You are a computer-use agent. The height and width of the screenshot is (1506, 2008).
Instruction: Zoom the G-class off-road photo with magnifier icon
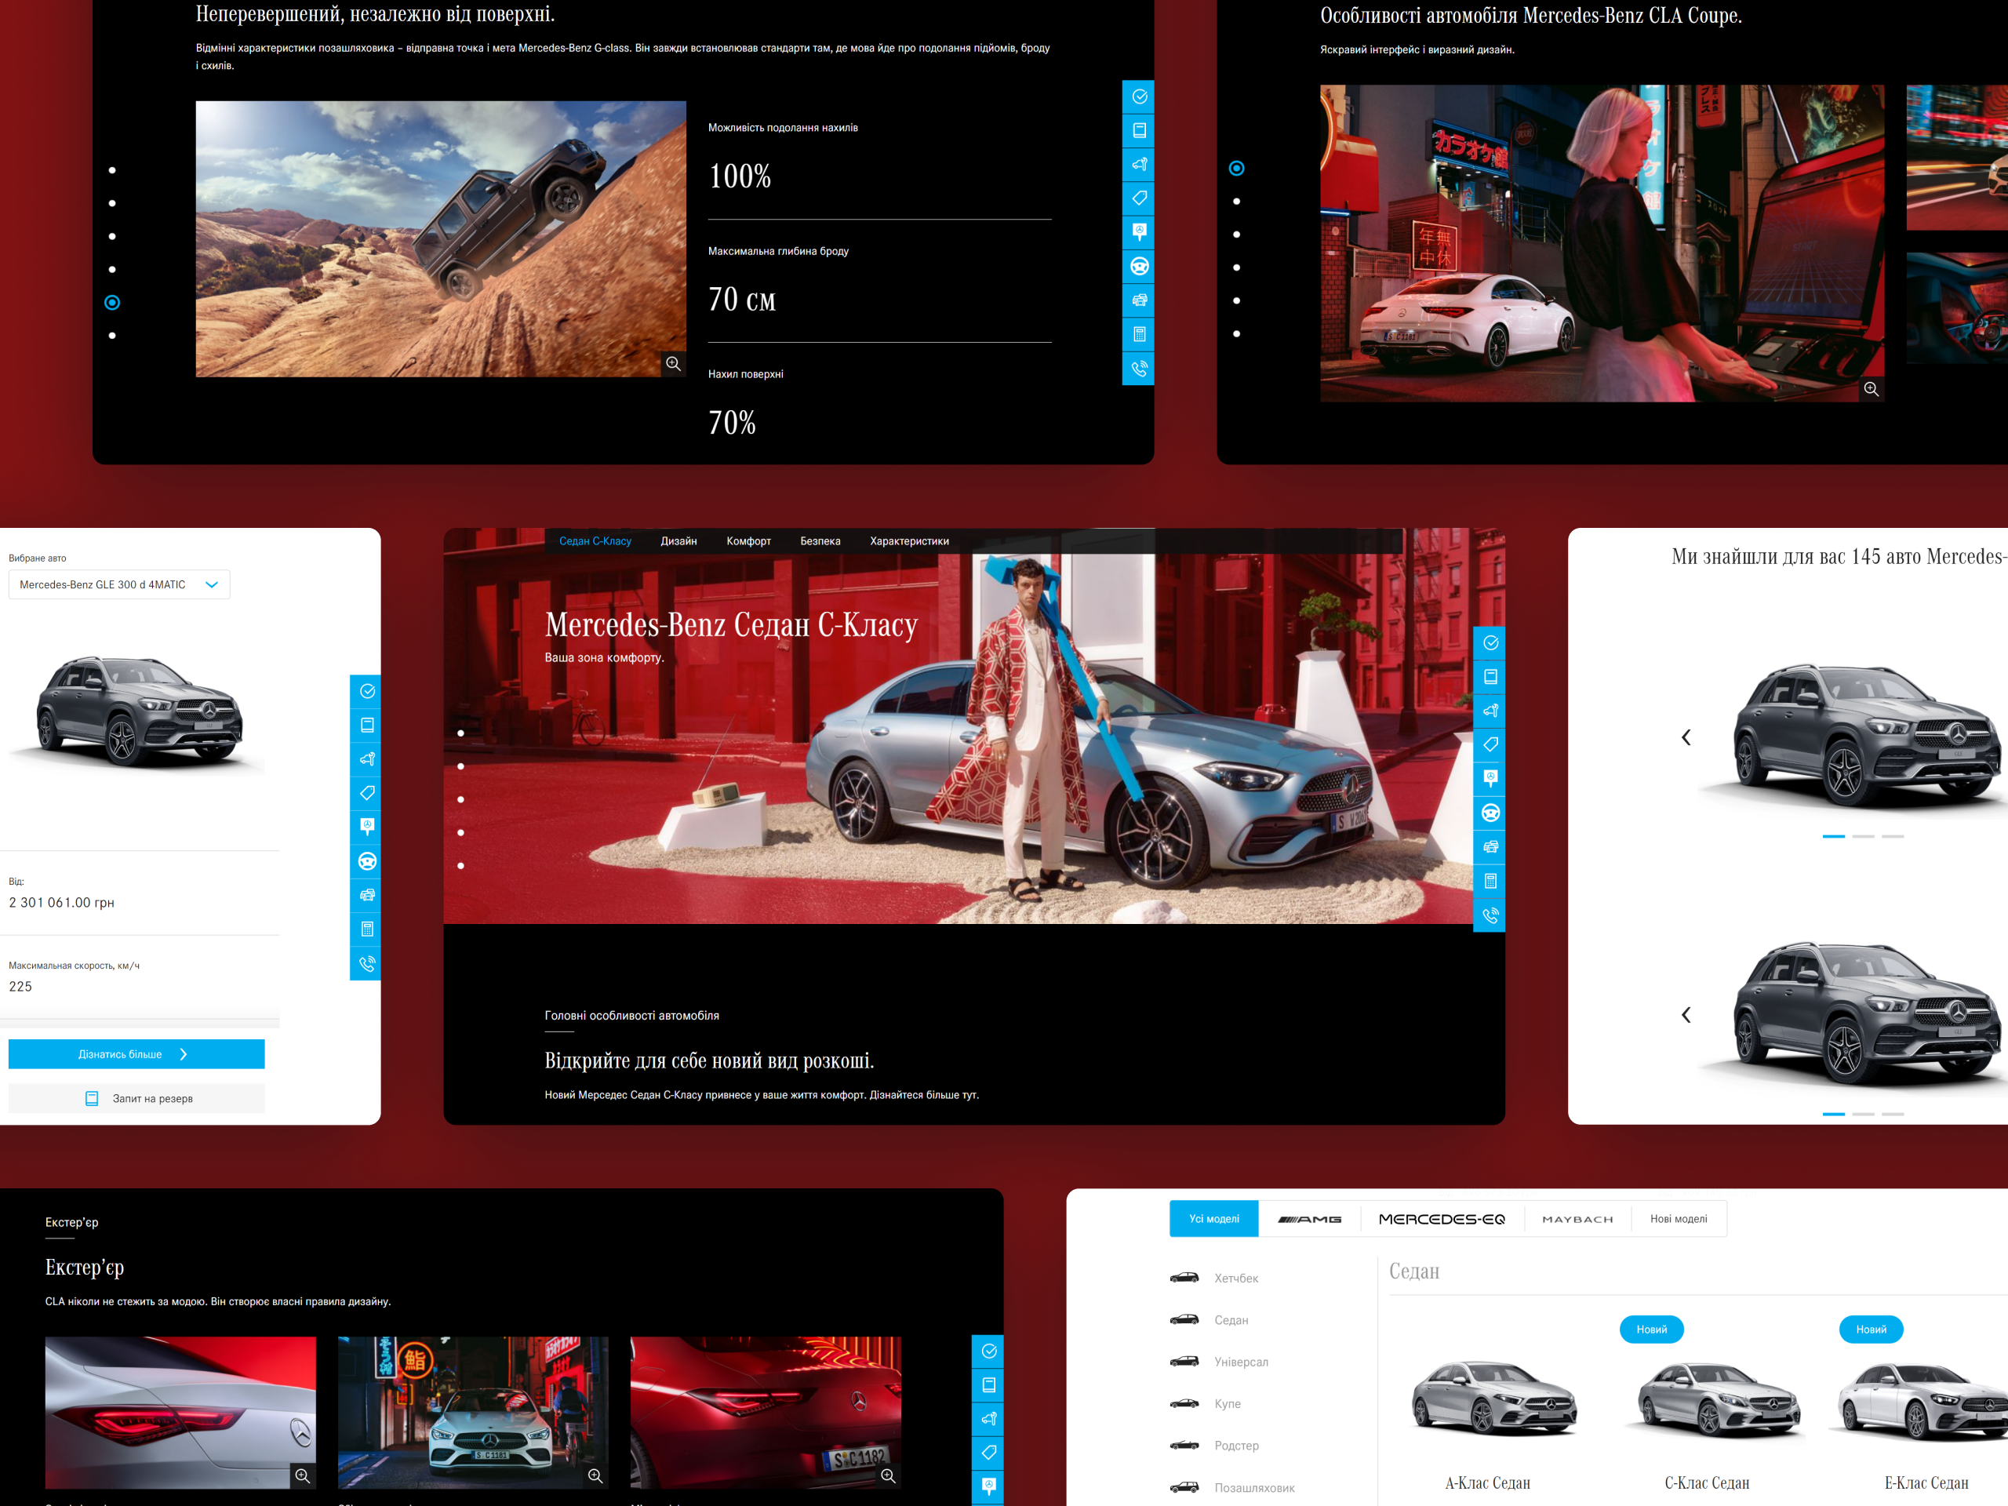674,363
